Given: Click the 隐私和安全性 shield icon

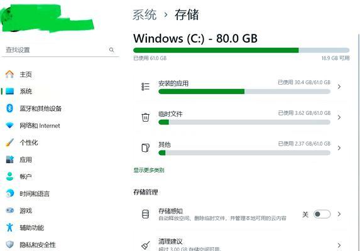Looking at the screenshot, I should click(9, 244).
